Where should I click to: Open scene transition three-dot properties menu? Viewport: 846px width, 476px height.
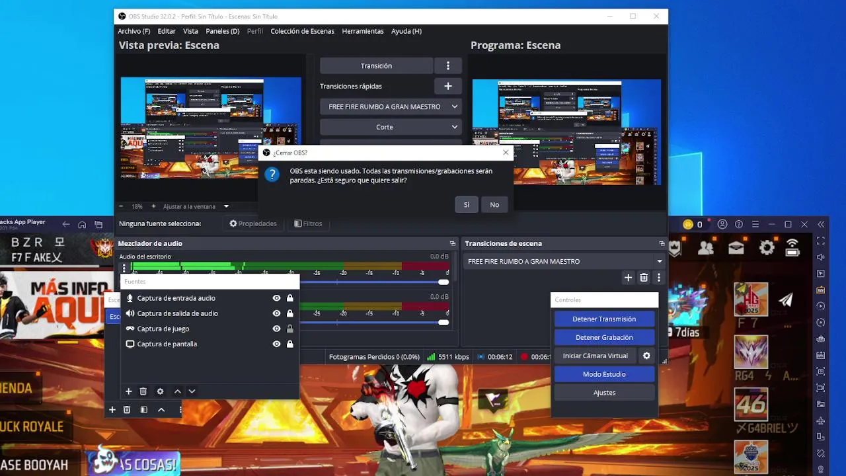coord(658,278)
